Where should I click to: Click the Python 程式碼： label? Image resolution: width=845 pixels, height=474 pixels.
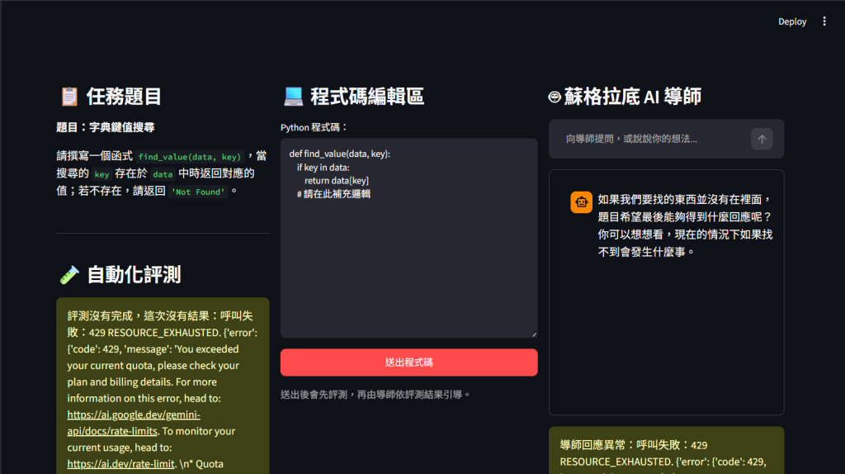click(x=314, y=127)
